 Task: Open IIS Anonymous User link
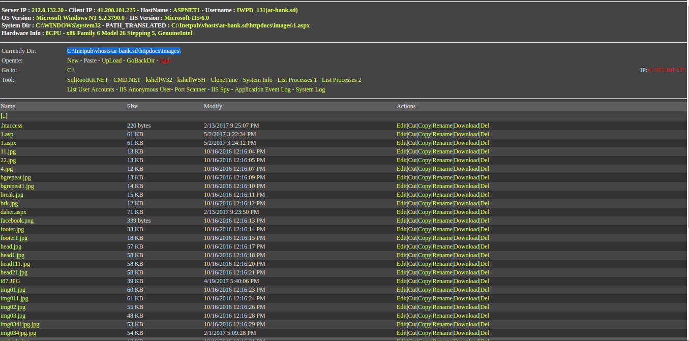145,89
